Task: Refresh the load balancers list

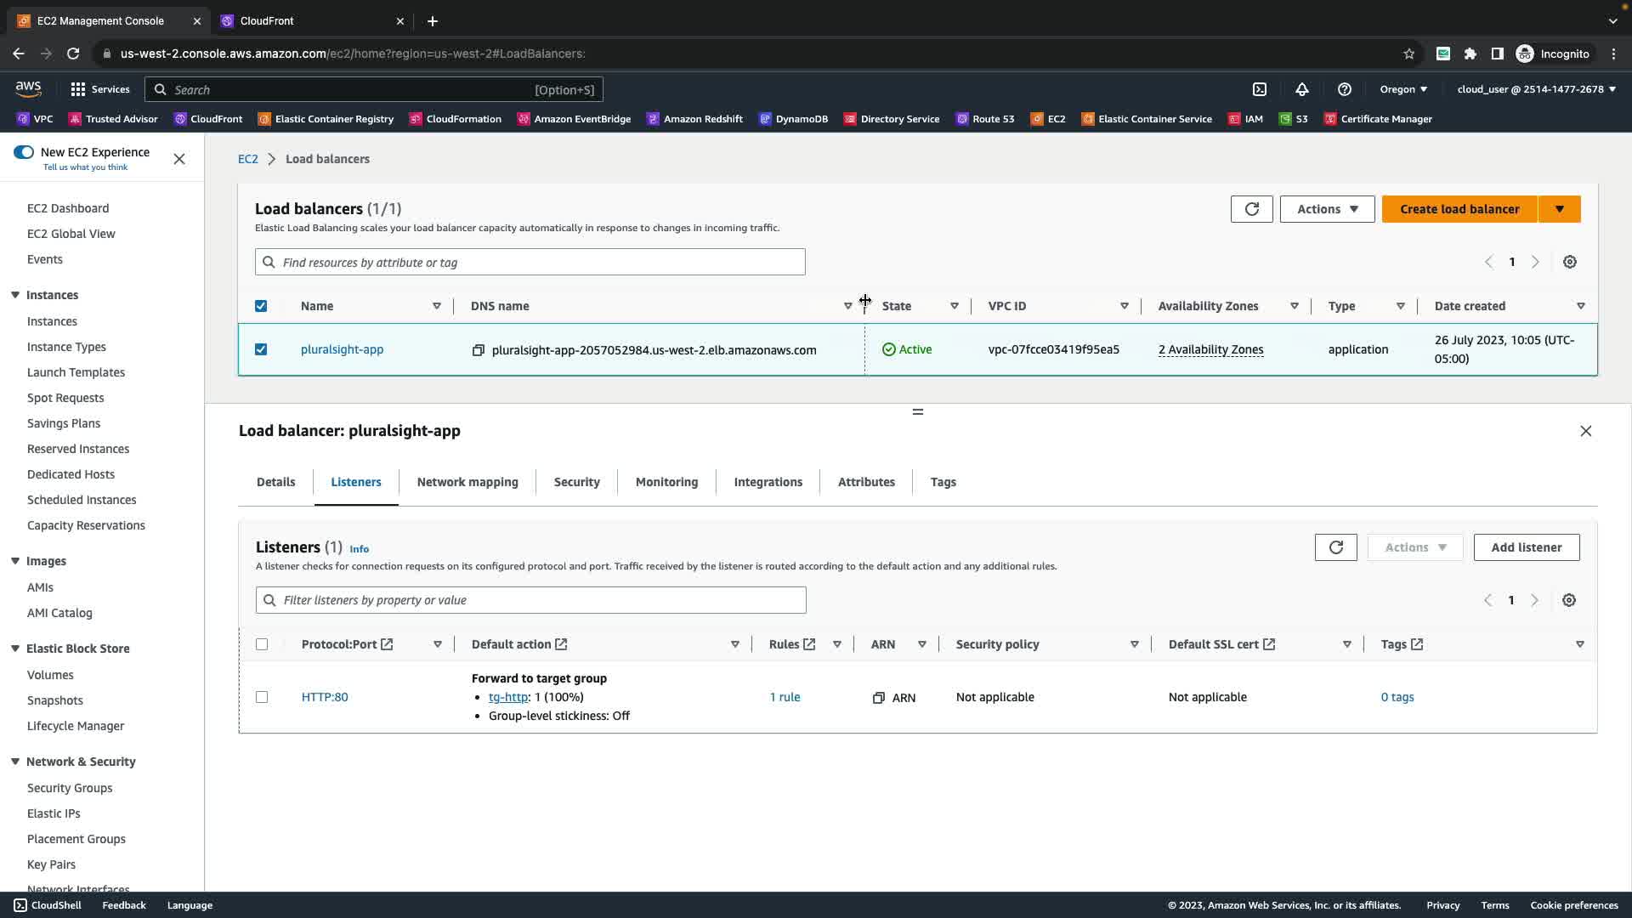Action: [1251, 209]
